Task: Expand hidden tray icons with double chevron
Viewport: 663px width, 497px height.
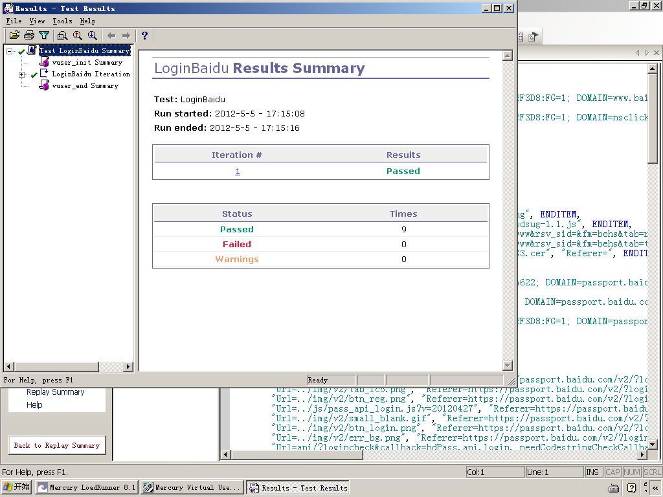Action: click(x=655, y=488)
